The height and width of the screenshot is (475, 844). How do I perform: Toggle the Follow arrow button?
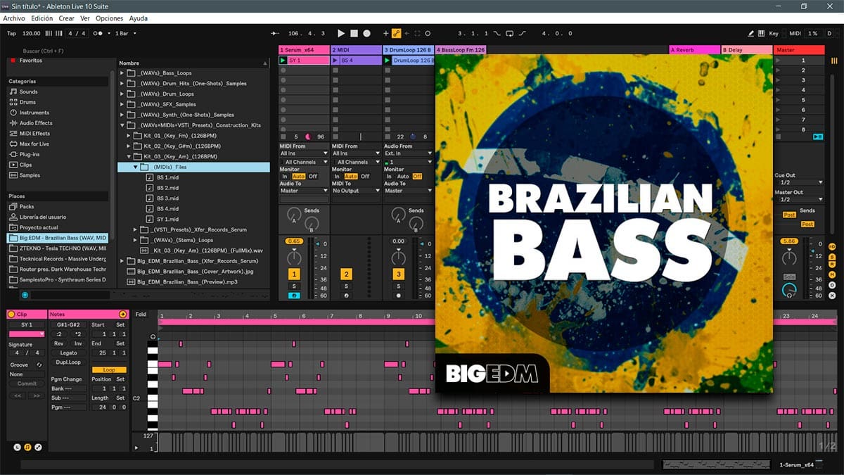pyautogui.click(x=274, y=33)
